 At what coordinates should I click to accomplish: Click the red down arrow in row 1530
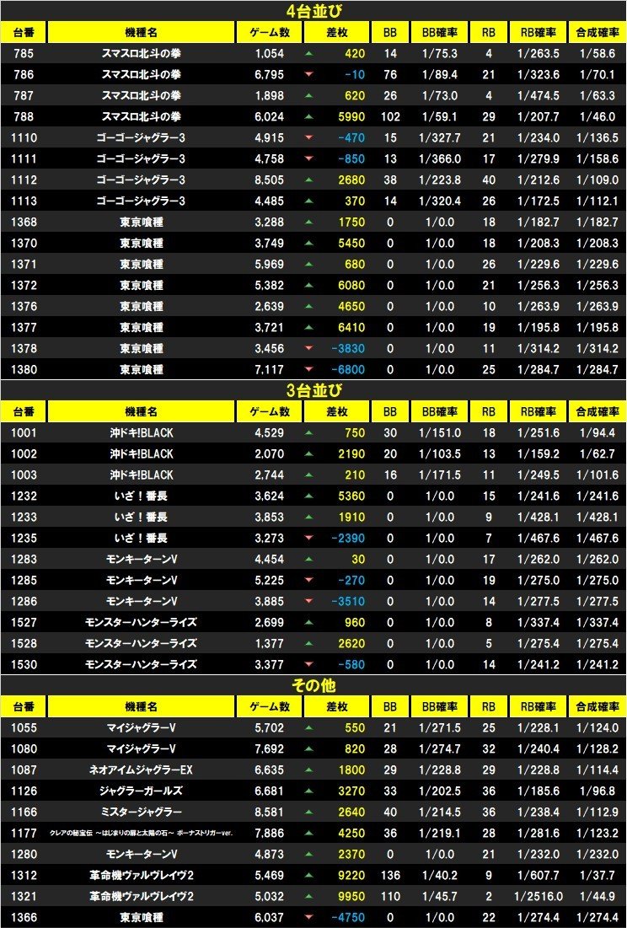(308, 665)
